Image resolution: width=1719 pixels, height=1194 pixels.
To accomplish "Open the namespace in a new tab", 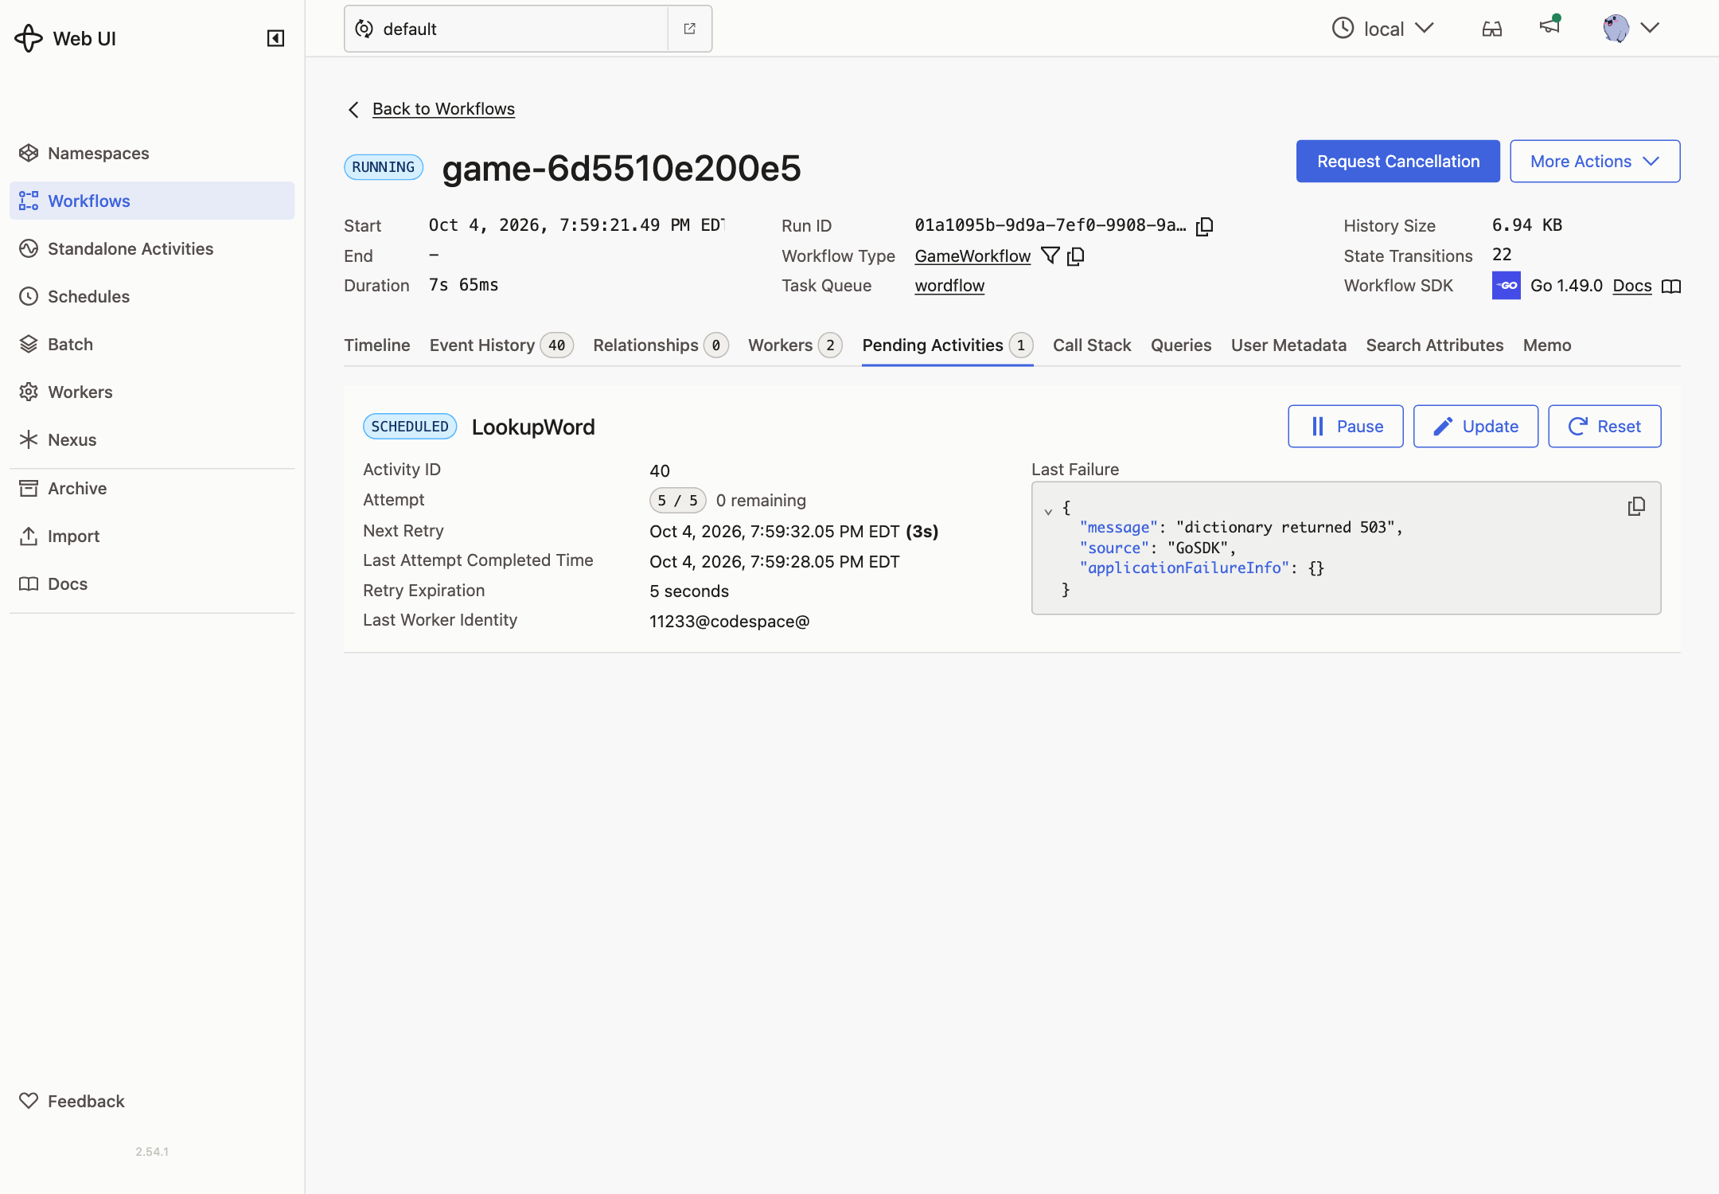I will [x=690, y=29].
